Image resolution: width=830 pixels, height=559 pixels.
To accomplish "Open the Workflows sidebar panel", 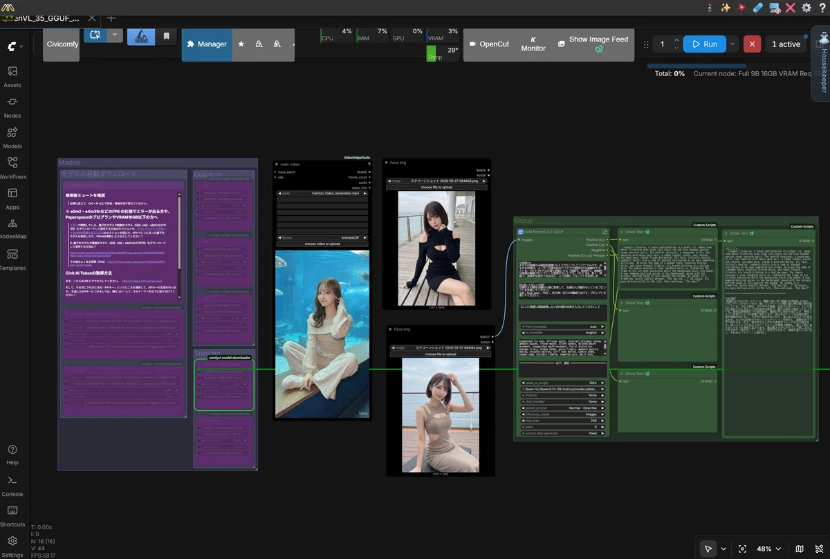I will click(x=12, y=167).
